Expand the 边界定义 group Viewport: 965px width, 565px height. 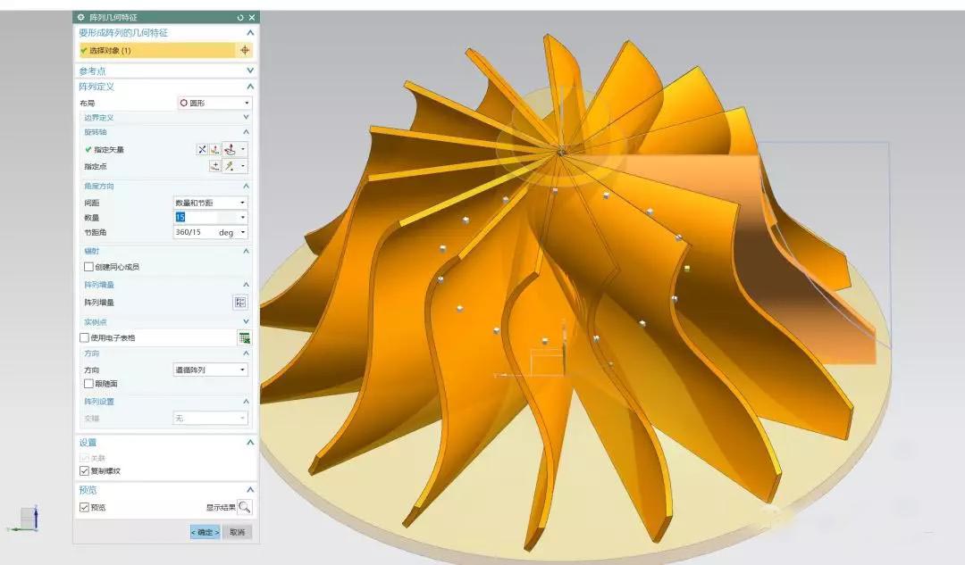coord(247,117)
